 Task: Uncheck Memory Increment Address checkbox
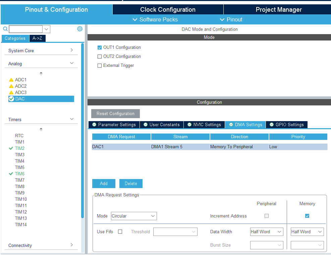click(307, 216)
